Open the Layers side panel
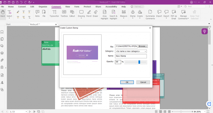 tap(2, 53)
